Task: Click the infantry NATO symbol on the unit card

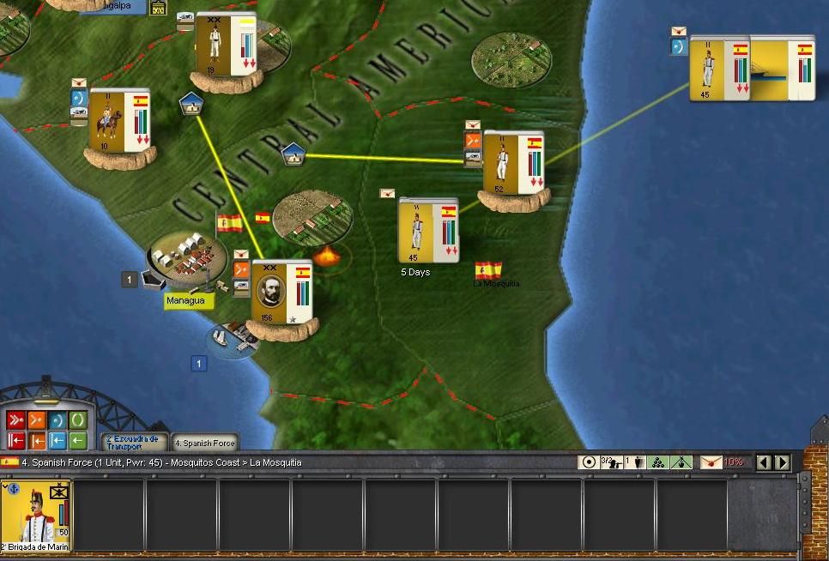Action: coord(59,492)
